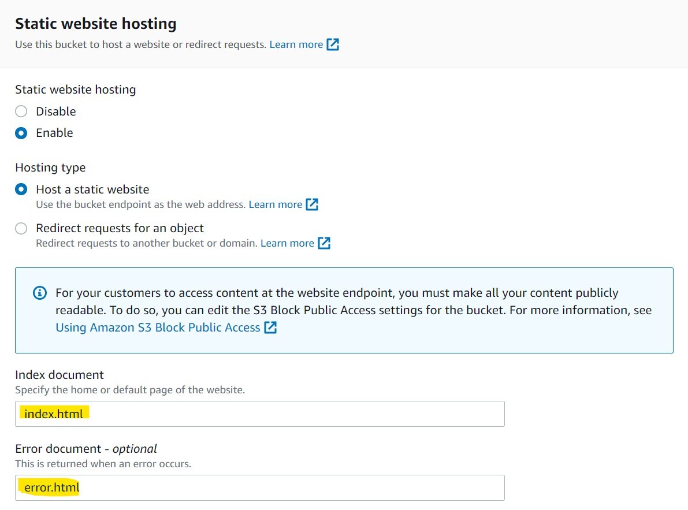Image resolution: width=688 pixels, height=510 pixels.
Task: Open the Learn more link below Redirect requests for an object
Action: pos(287,243)
